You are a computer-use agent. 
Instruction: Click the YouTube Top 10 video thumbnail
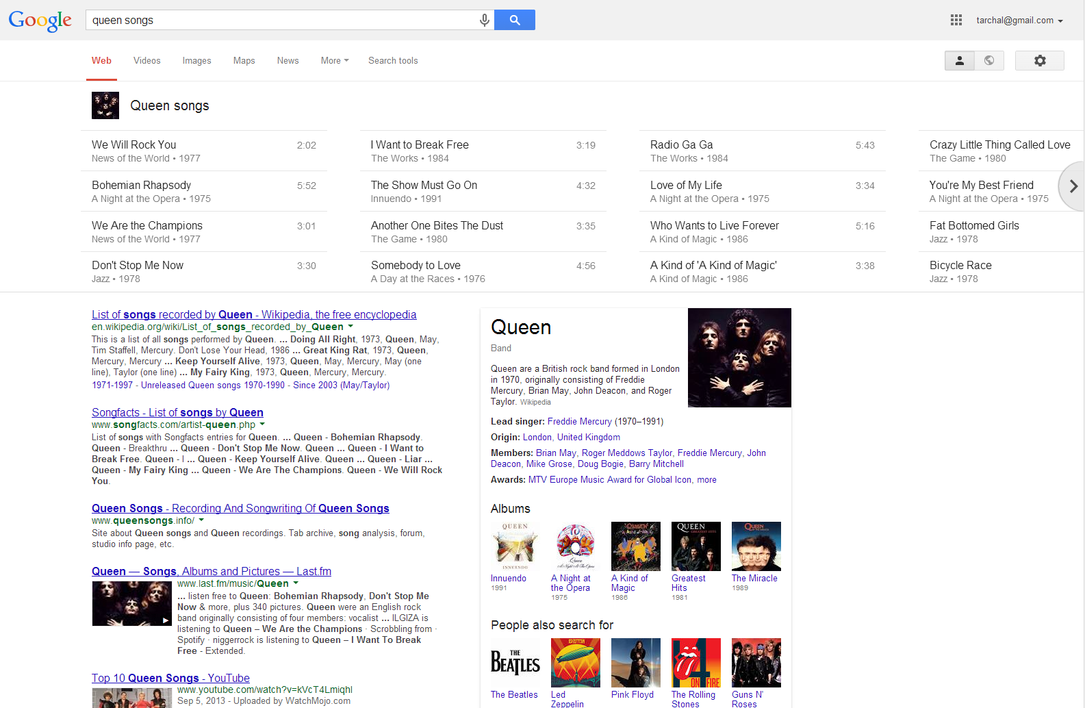tap(131, 698)
